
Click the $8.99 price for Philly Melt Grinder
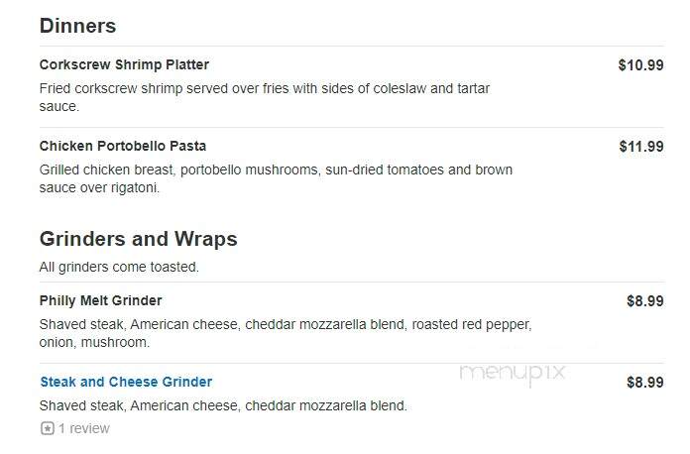645,301
